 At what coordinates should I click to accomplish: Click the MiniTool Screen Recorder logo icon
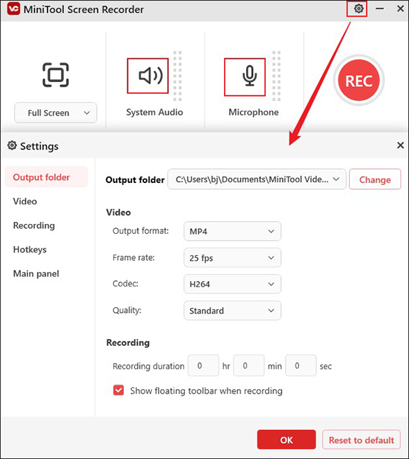[x=13, y=9]
